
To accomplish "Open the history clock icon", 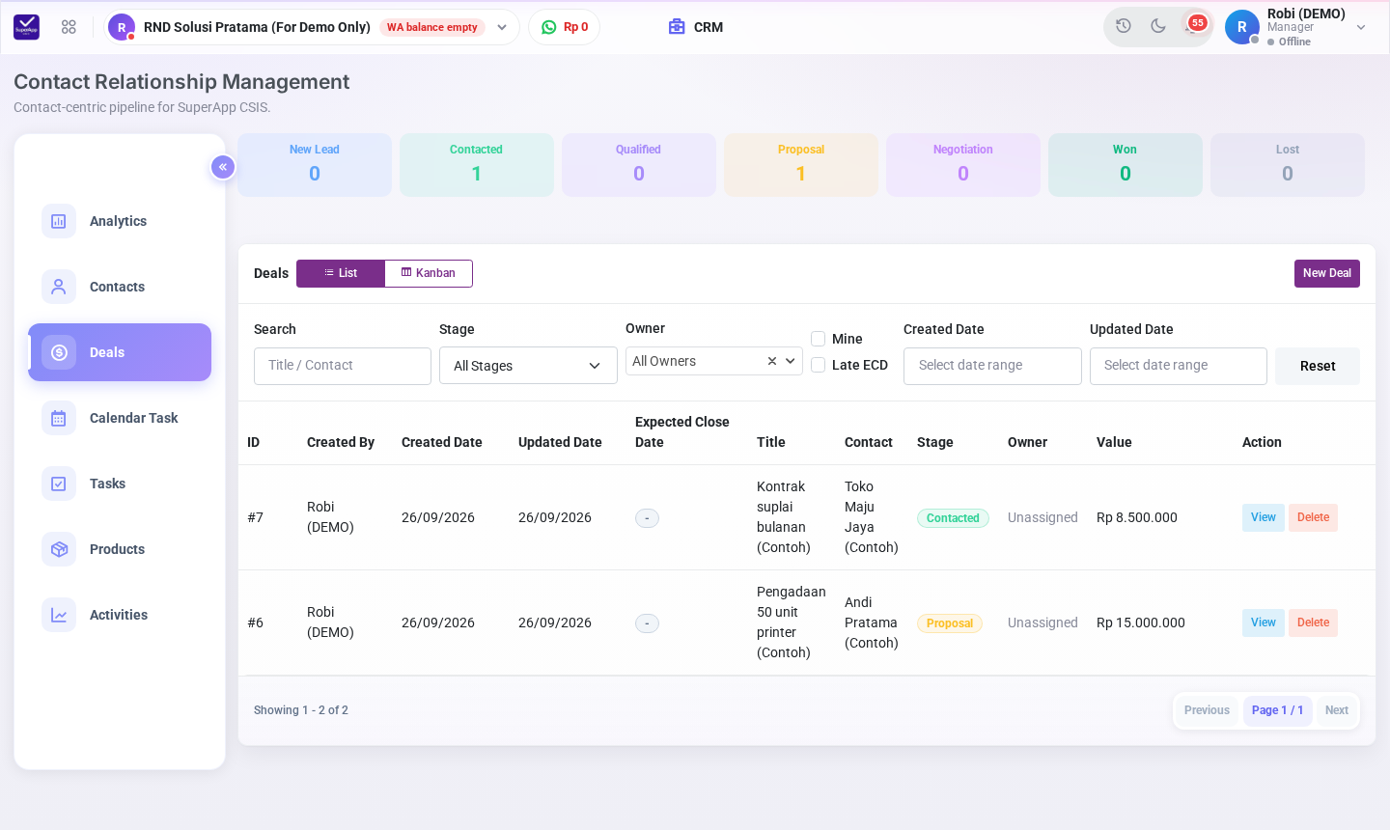I will click(x=1124, y=26).
